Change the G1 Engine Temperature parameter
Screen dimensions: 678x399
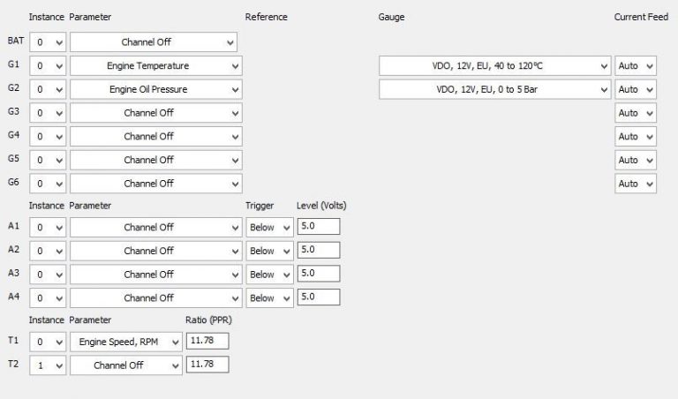pos(156,66)
